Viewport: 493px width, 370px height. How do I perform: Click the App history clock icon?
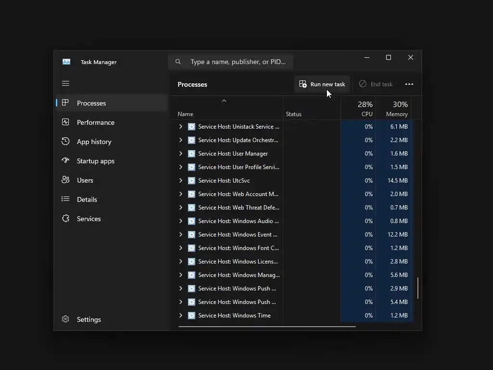tap(65, 141)
